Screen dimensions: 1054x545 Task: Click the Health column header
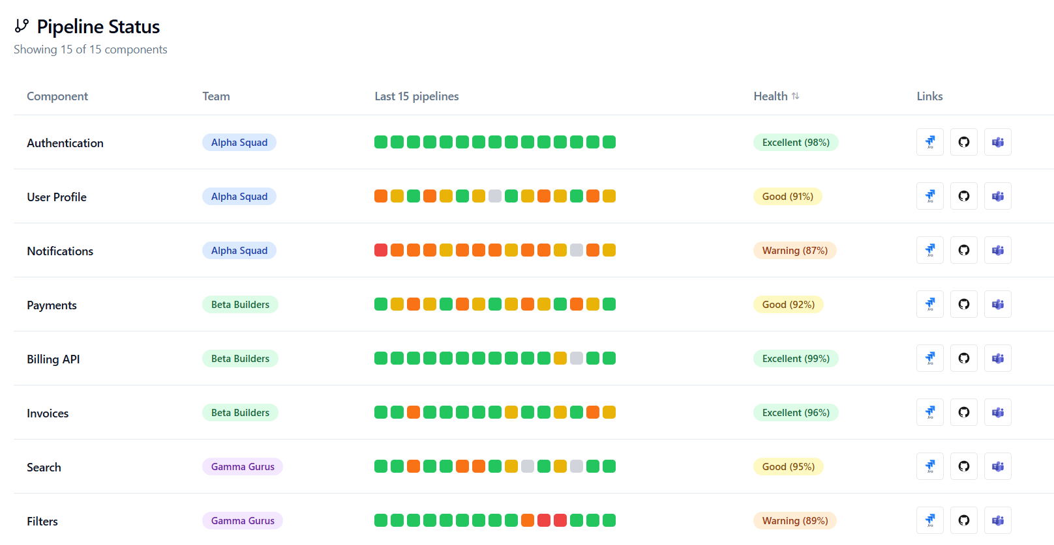(x=776, y=96)
